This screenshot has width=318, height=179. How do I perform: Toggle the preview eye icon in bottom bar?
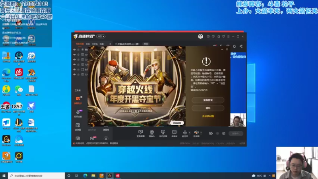217,133
